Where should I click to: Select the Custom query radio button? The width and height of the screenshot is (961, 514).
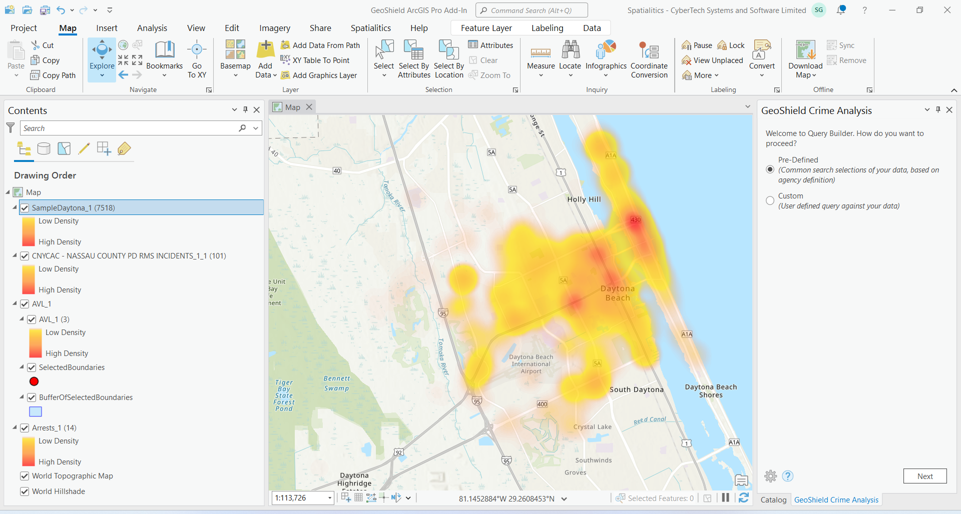[770, 201]
